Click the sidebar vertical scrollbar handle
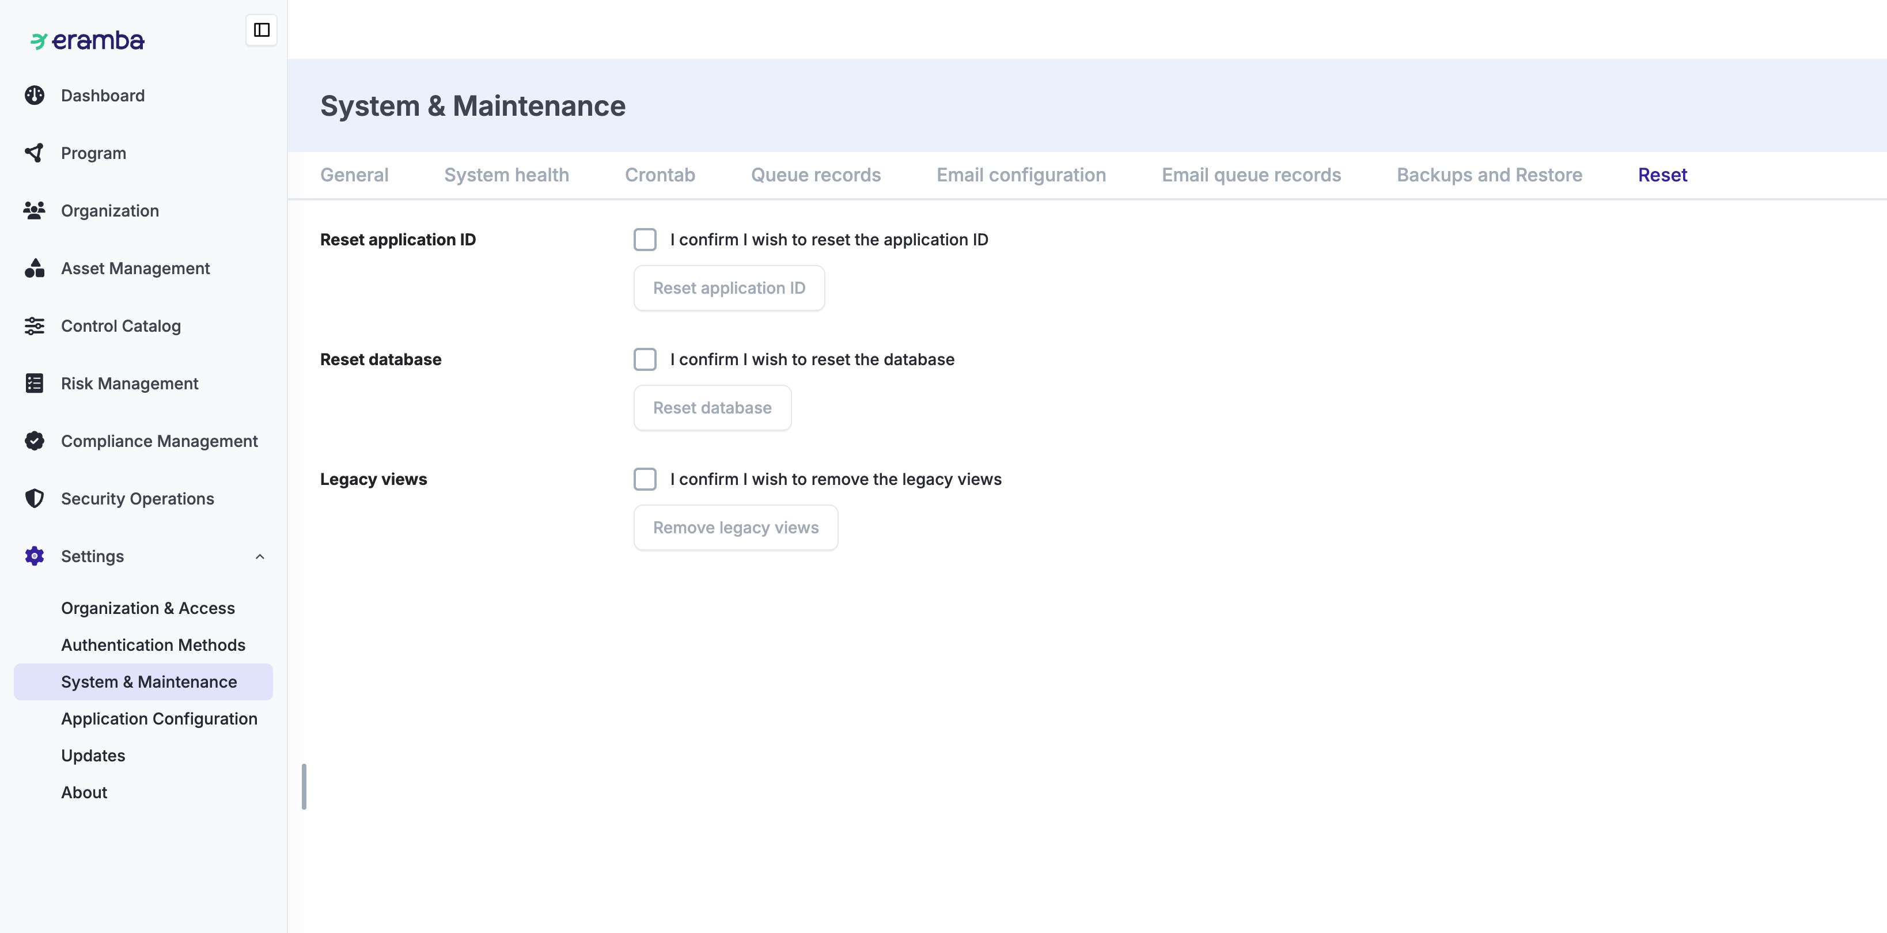The image size is (1887, 933). click(304, 787)
